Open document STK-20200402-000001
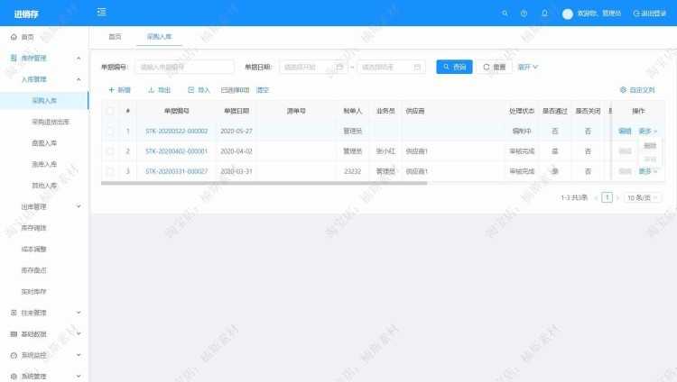The height and width of the screenshot is (382, 677). (x=177, y=150)
